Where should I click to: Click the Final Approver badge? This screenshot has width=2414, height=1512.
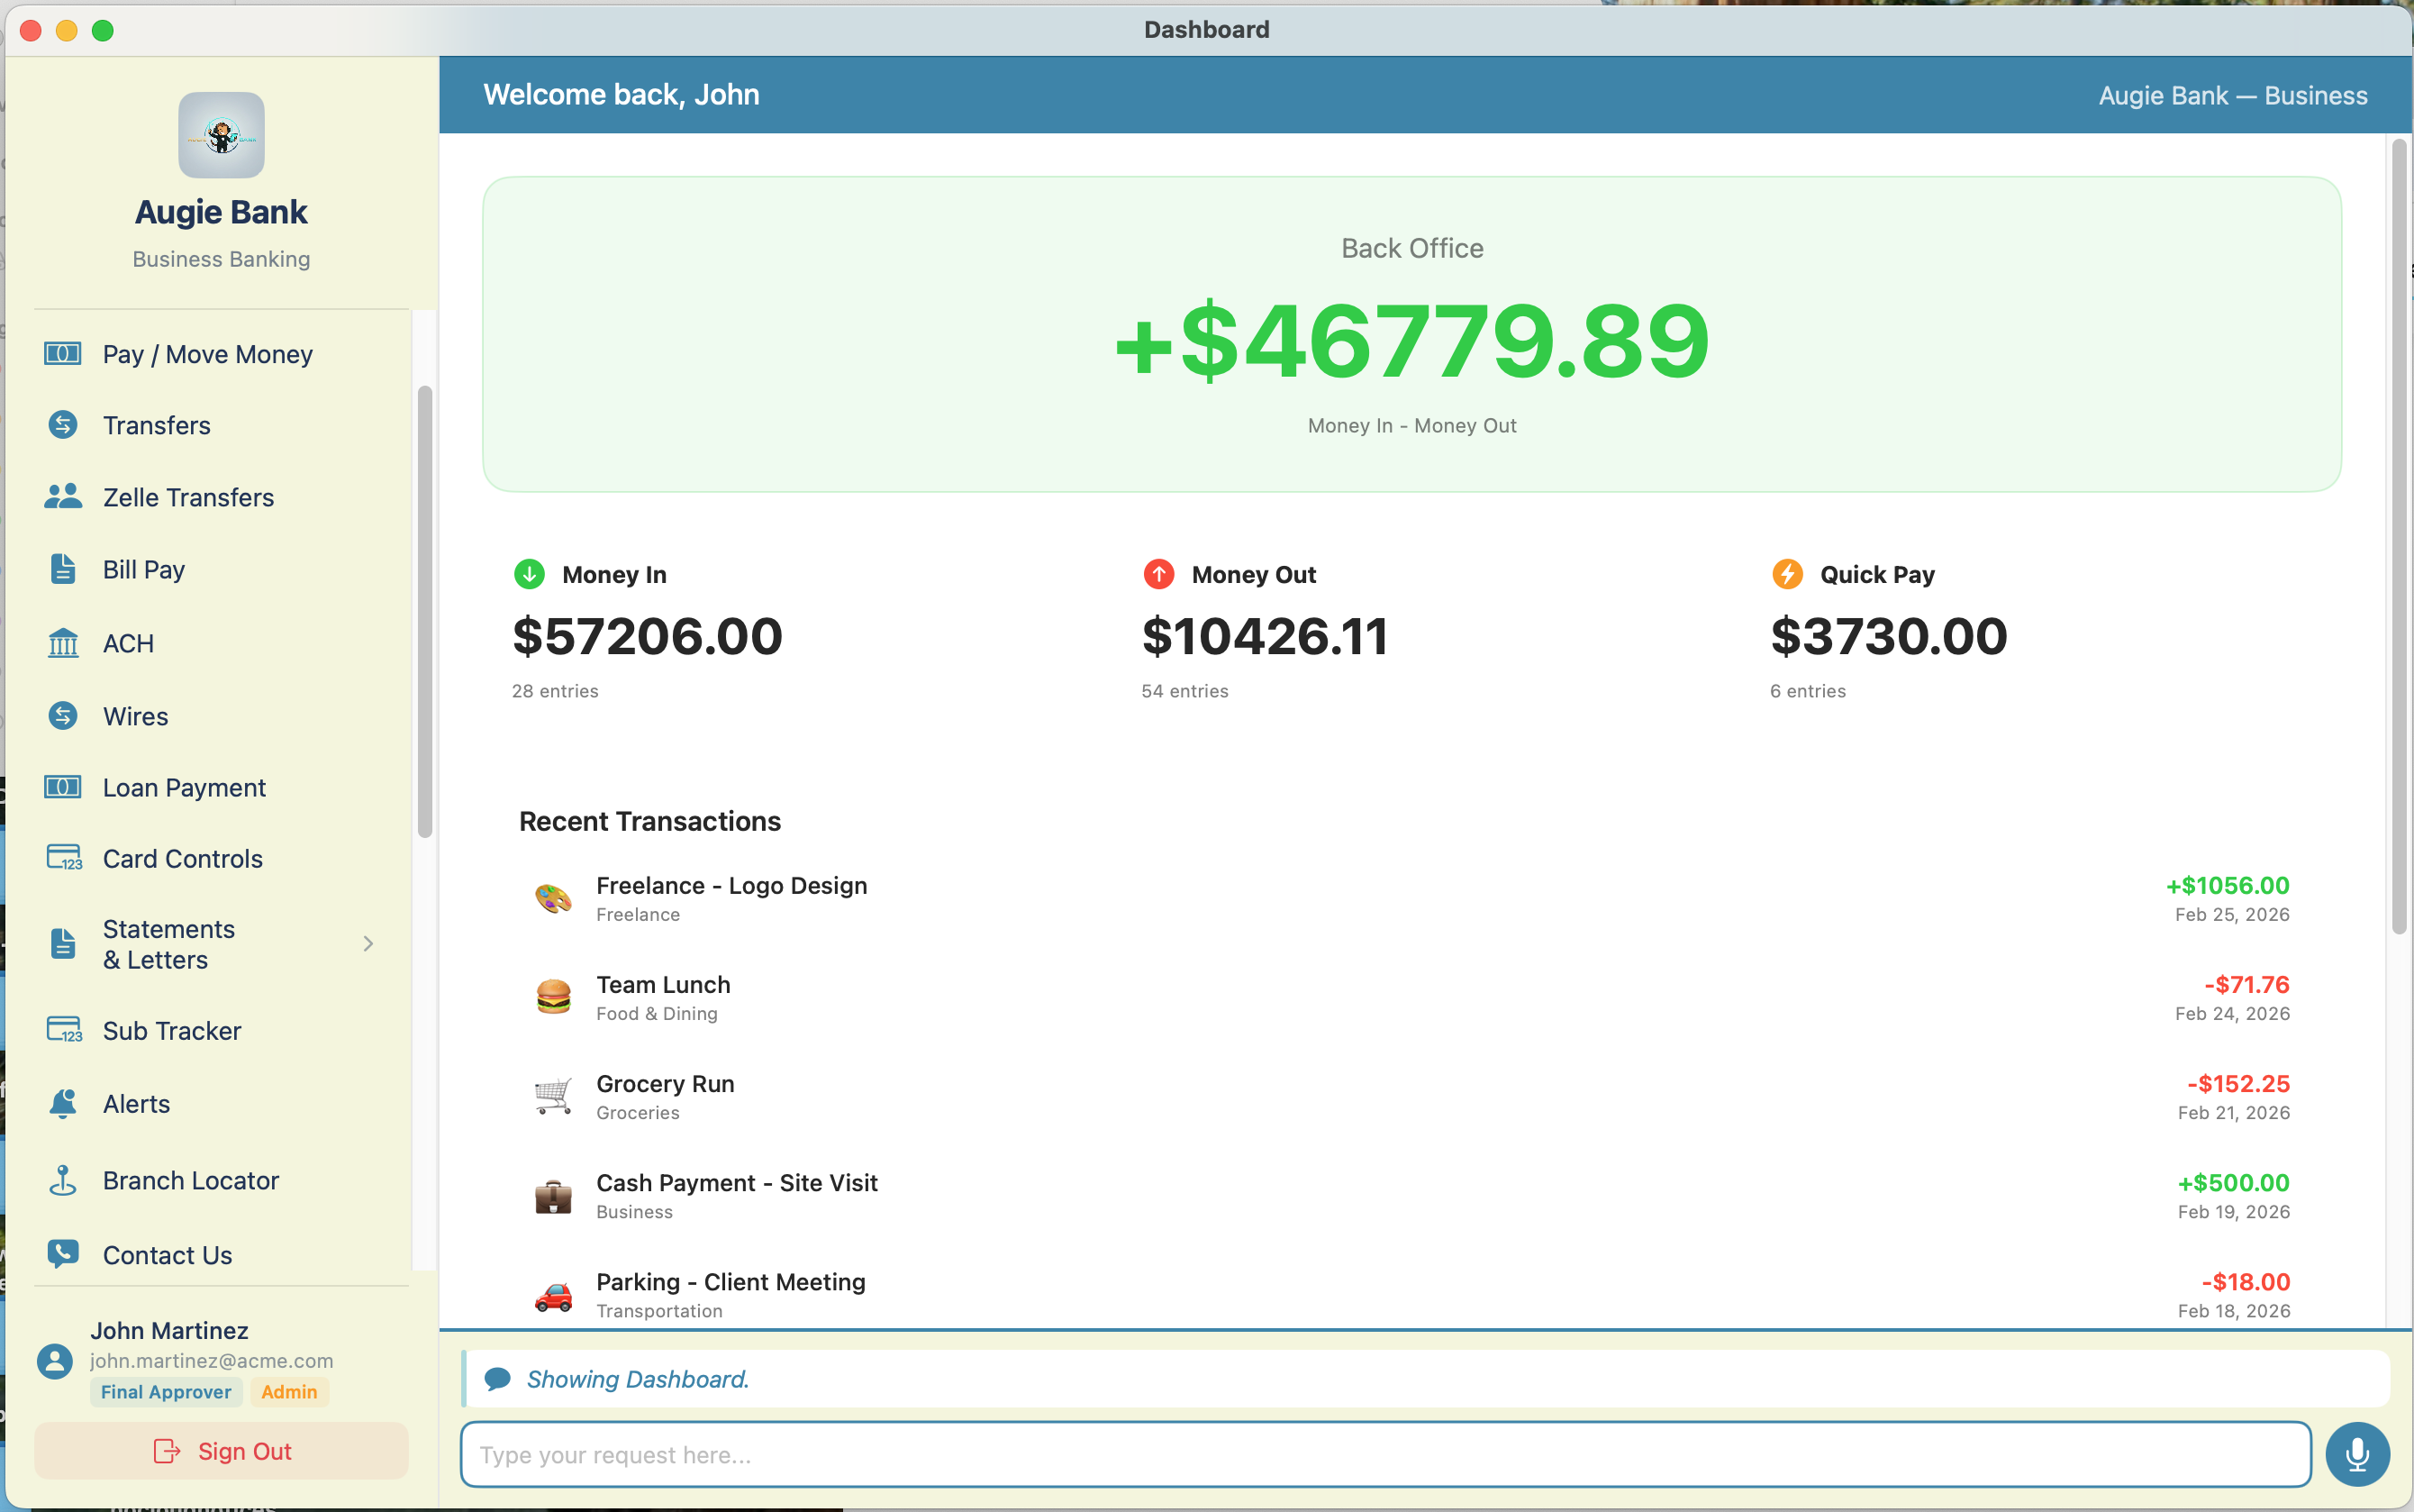[166, 1392]
